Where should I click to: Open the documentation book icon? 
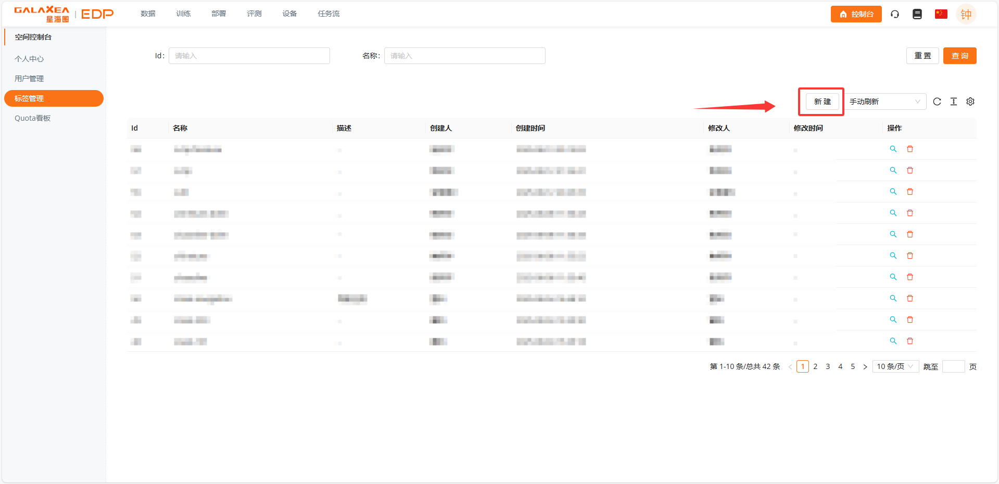click(x=917, y=14)
